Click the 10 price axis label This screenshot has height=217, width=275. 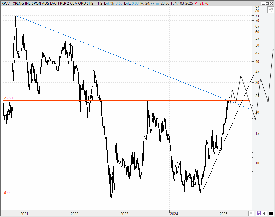pyautogui.click(x=257, y=163)
